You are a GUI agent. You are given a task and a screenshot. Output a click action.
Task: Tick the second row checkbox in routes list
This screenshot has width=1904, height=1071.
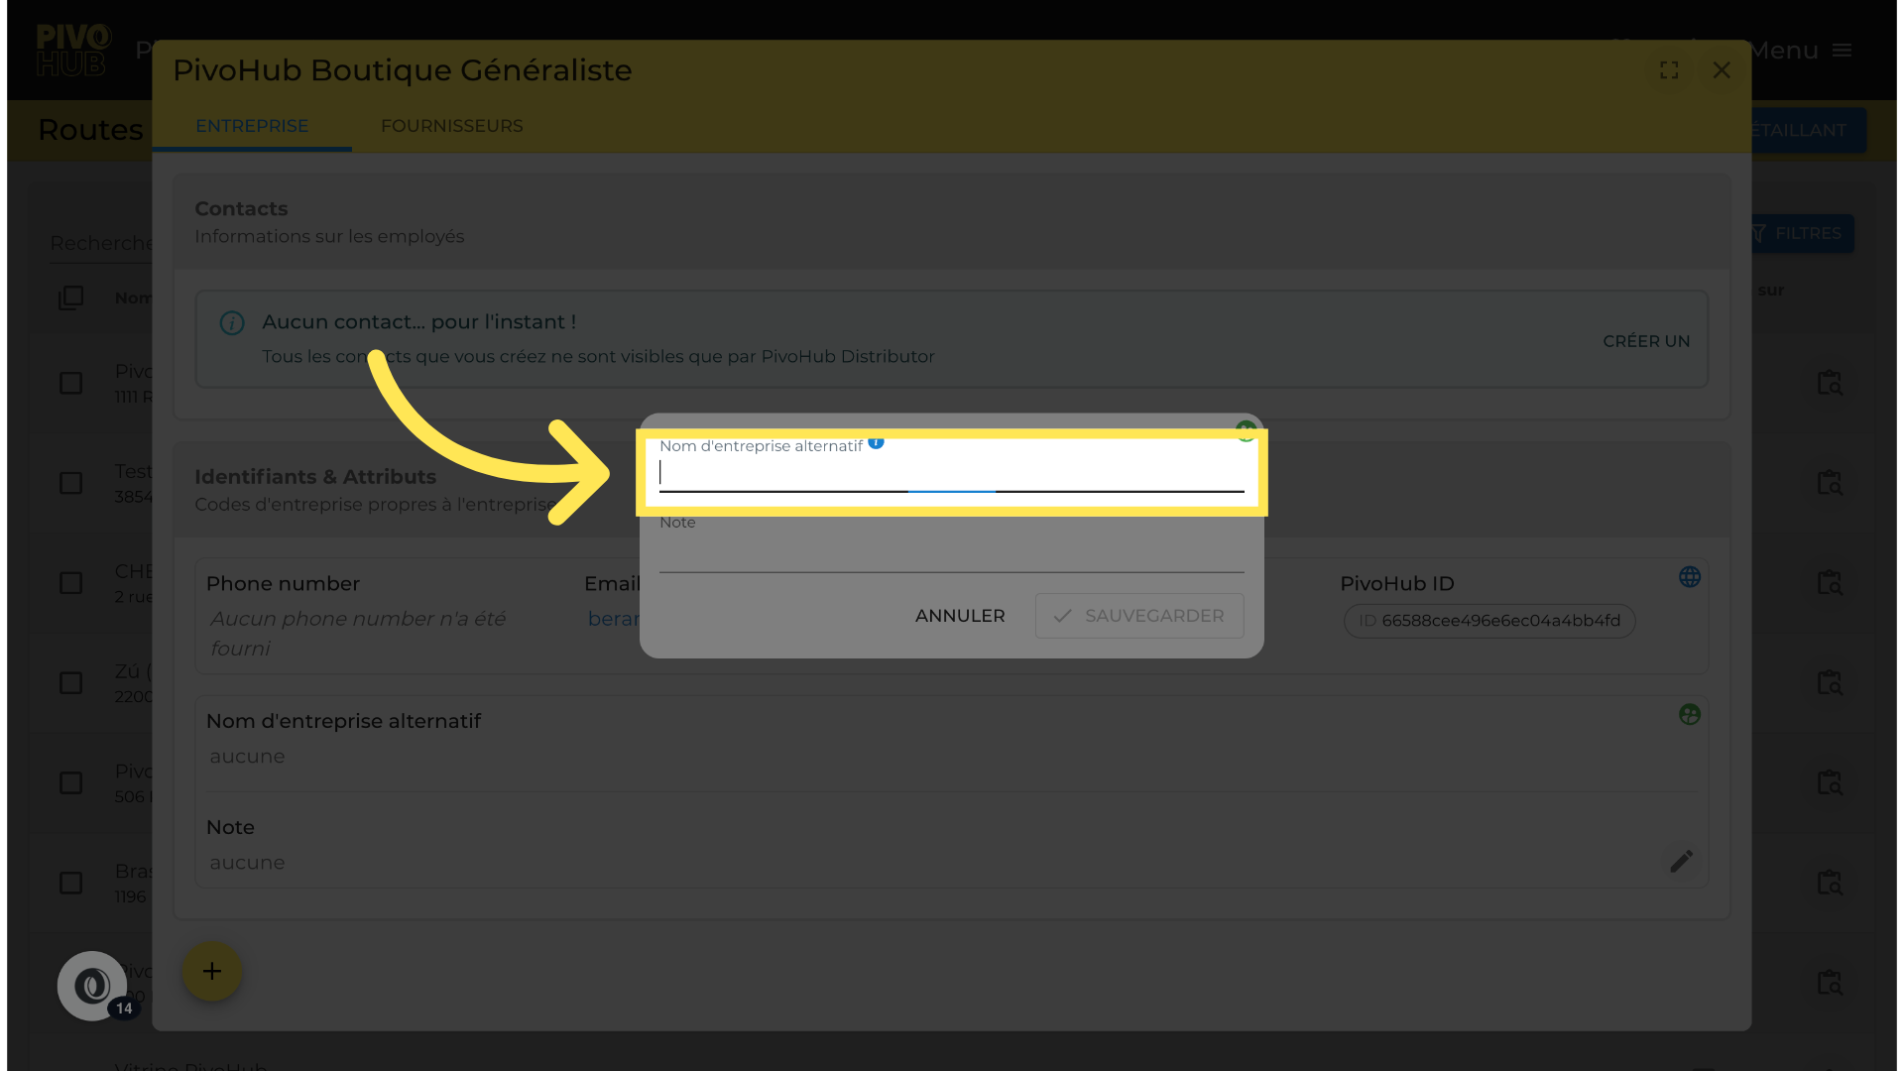70,483
